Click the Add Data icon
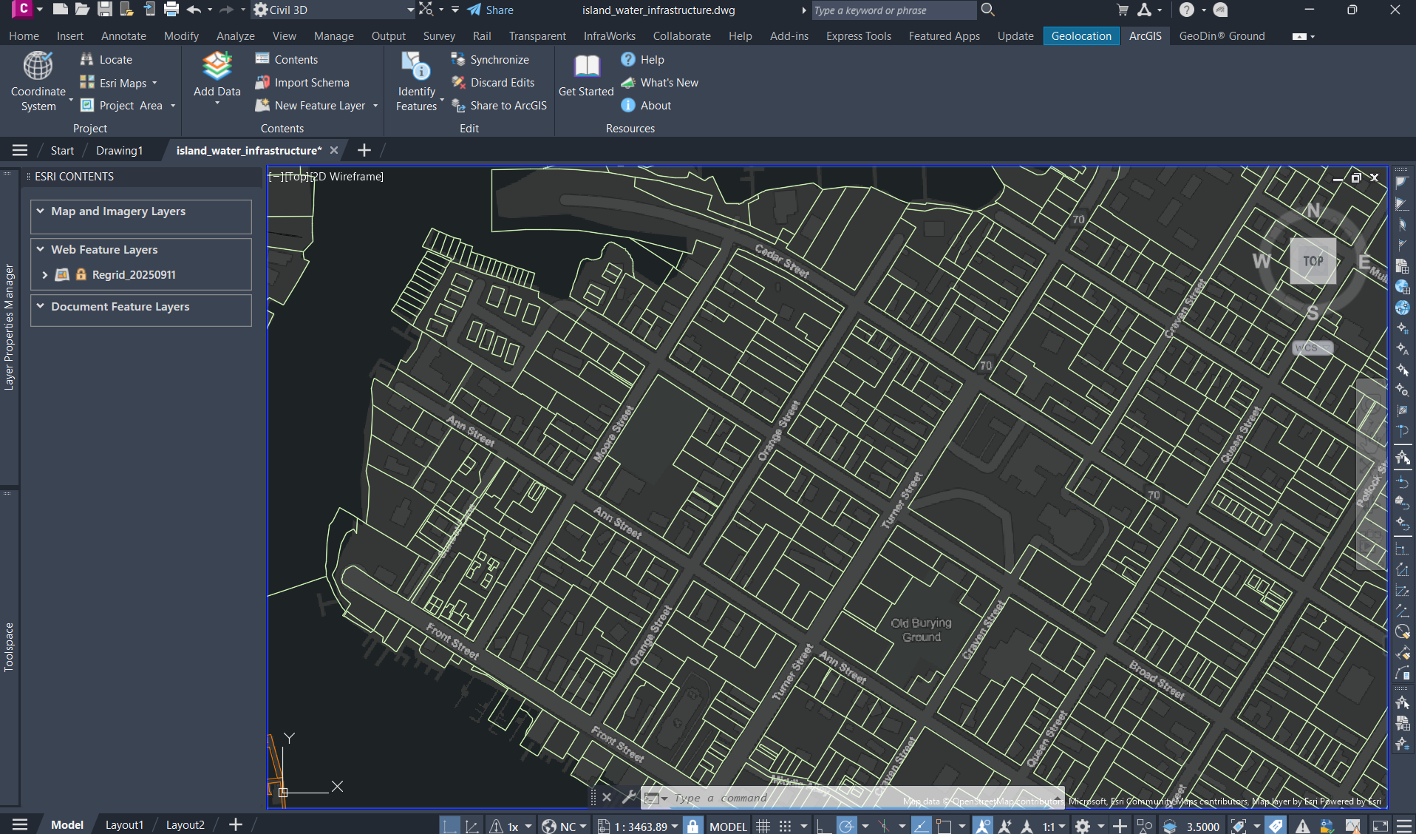 217,67
